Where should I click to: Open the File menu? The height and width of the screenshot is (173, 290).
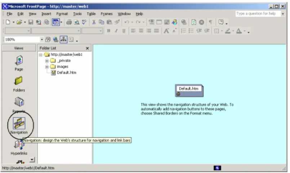tap(9, 14)
